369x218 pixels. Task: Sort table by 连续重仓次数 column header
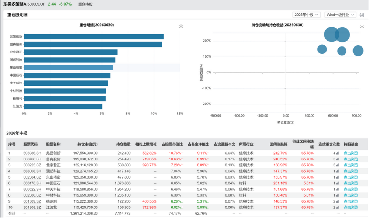click(x=329, y=144)
